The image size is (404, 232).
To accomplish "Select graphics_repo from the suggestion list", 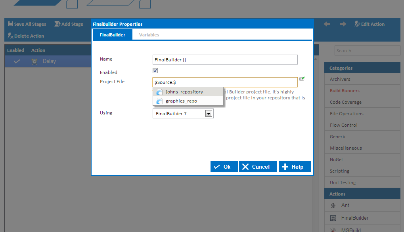I will point(188,101).
